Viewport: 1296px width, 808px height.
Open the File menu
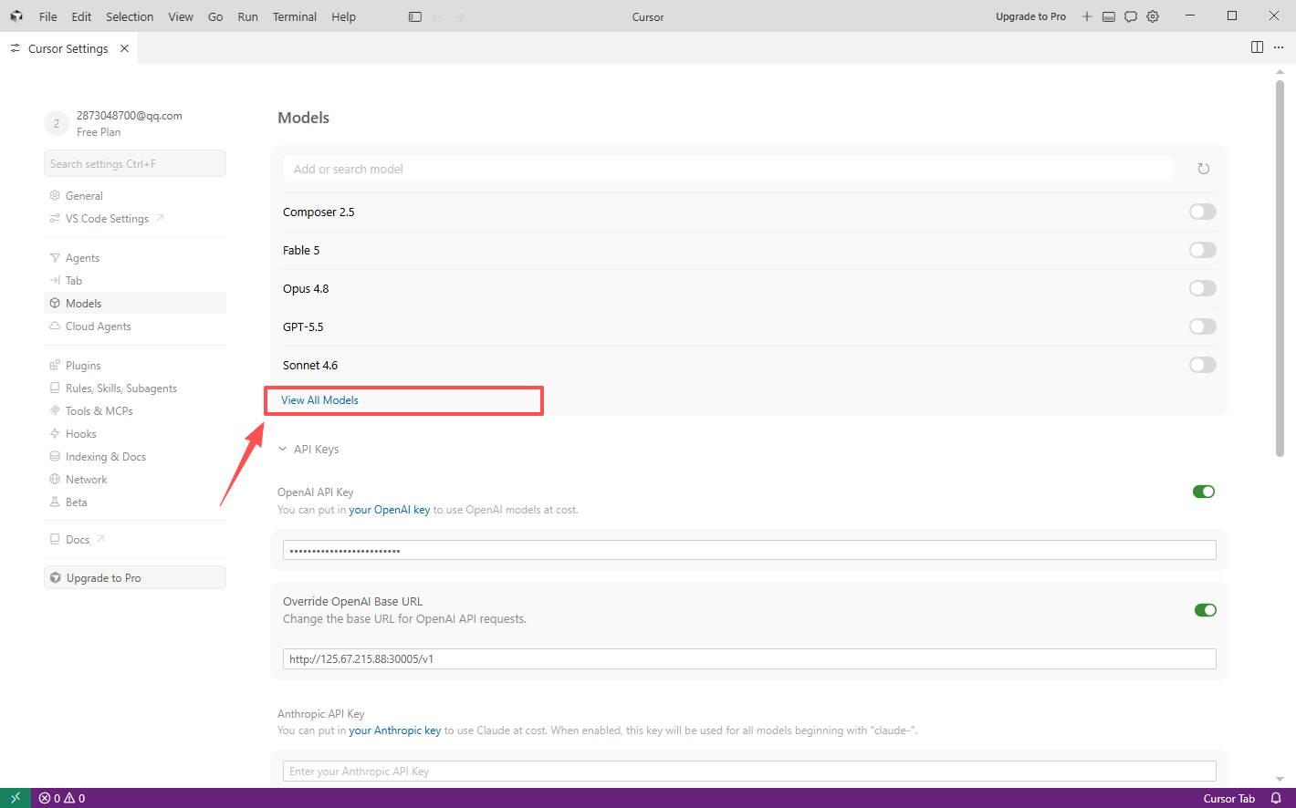click(x=48, y=16)
